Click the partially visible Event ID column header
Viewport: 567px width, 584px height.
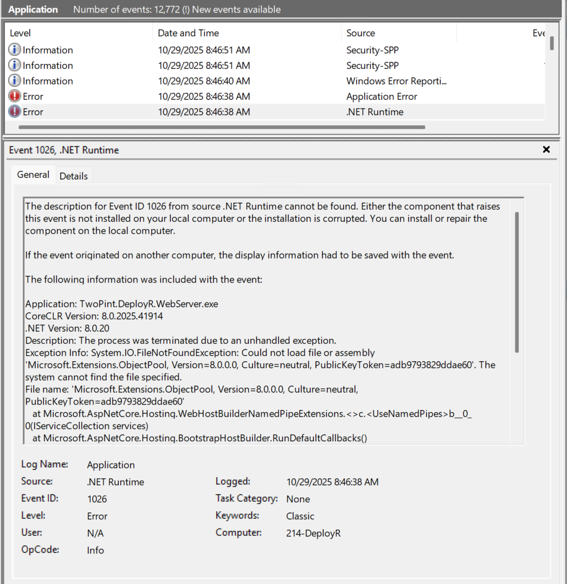point(538,33)
